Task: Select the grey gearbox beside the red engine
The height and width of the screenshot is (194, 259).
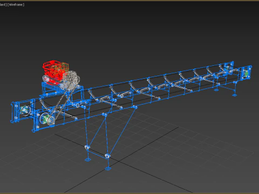Action: [x=72, y=80]
